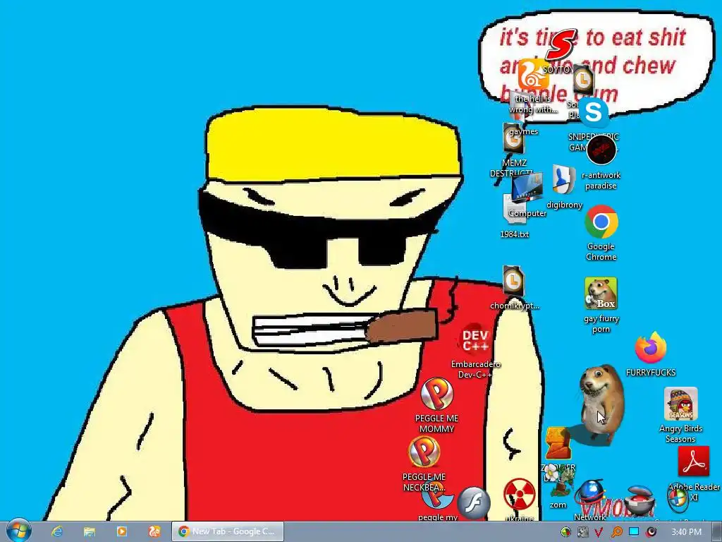The image size is (722, 542).
Task: Click the green-red circle tray icon
Action: 565,532
